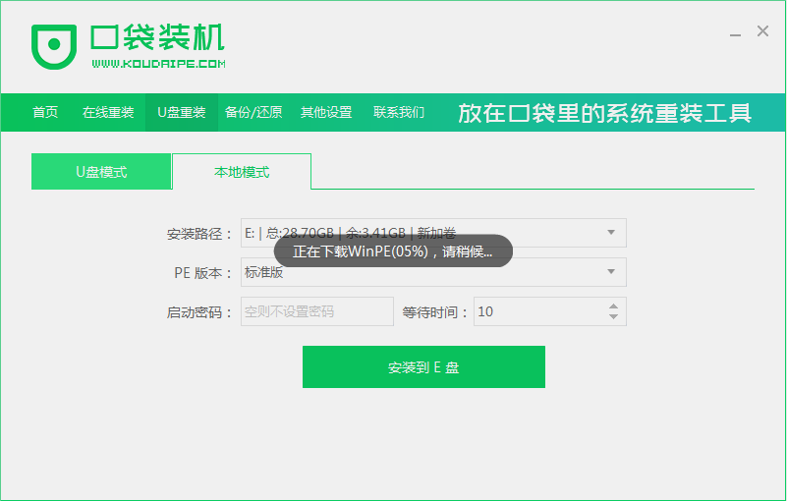Click the www.koudaipe.com website text
Viewport: 787px width, 501px height.
point(158,64)
